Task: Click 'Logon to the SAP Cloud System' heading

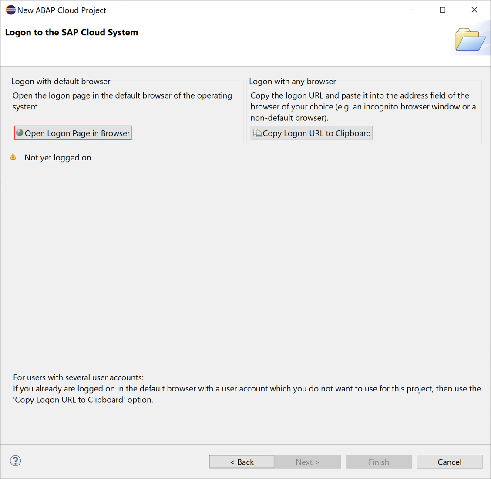Action: coord(71,32)
